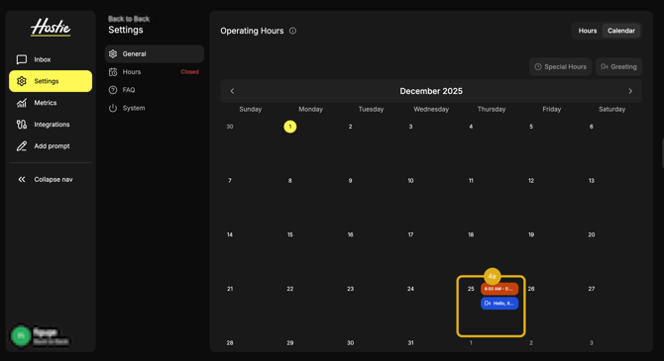Select date 18 on the calendar
Viewport: 664px width, 361px height.
click(471, 234)
